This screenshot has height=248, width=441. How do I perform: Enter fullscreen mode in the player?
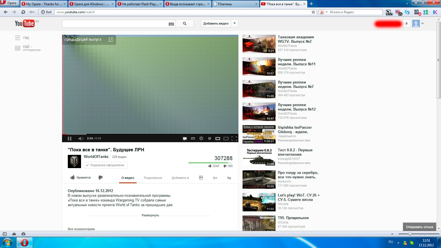234,139
